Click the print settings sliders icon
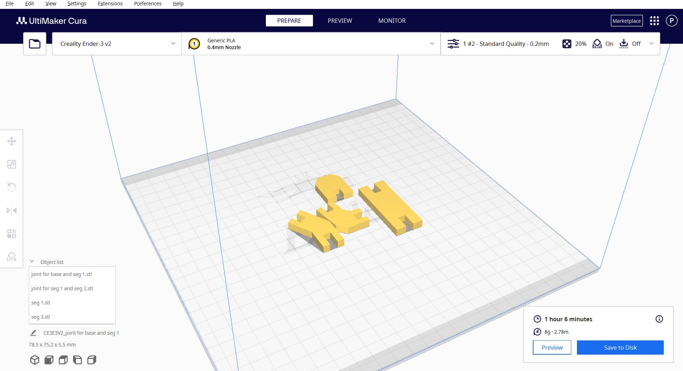 tap(453, 44)
